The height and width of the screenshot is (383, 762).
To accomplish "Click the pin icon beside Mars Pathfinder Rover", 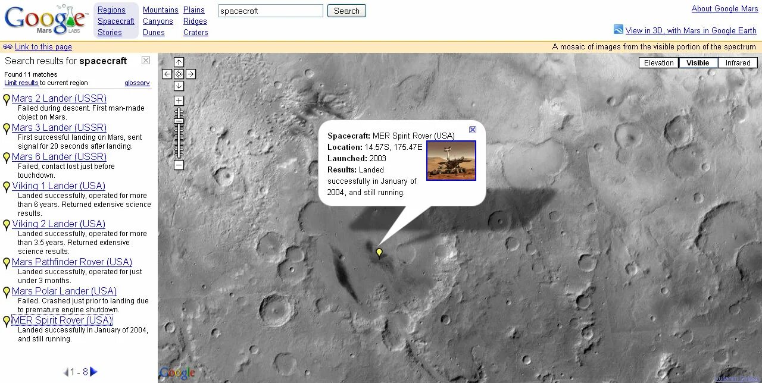I will (7, 263).
